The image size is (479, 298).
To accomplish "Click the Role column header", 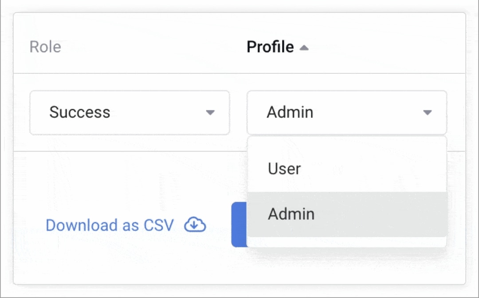I will coord(45,47).
